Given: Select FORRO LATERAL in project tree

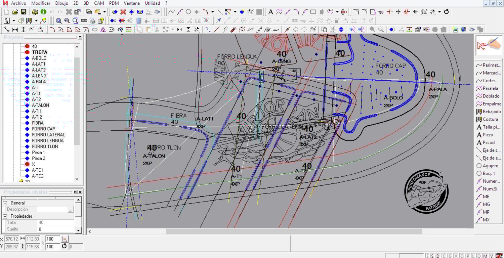Looking at the screenshot, I should pos(48,135).
